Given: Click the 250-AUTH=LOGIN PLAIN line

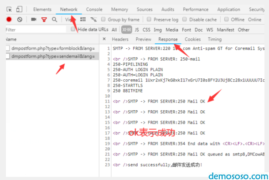Looking at the screenshot, I should pyautogui.click(x=138, y=75).
